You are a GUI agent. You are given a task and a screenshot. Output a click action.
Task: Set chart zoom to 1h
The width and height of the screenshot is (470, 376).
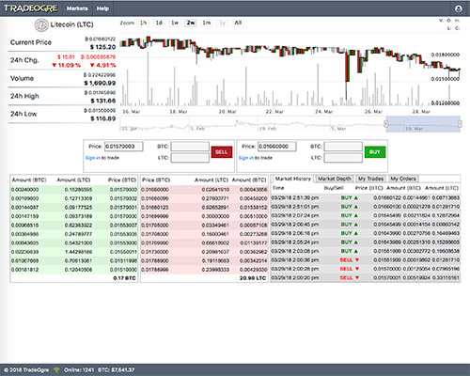coord(143,23)
